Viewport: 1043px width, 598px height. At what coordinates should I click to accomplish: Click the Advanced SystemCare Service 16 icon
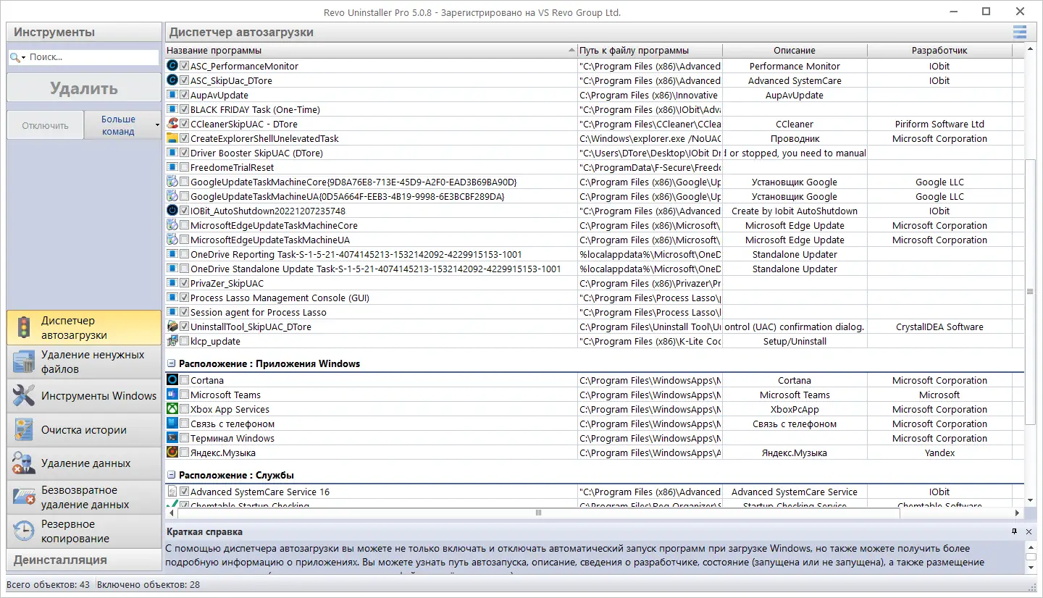[x=172, y=492]
